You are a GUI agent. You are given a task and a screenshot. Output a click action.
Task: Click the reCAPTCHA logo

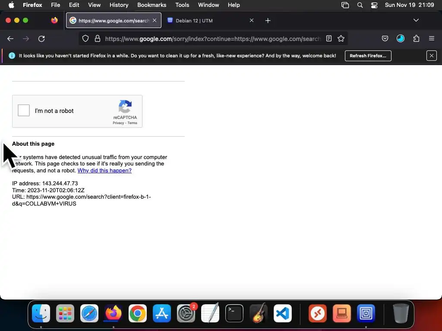click(x=125, y=107)
